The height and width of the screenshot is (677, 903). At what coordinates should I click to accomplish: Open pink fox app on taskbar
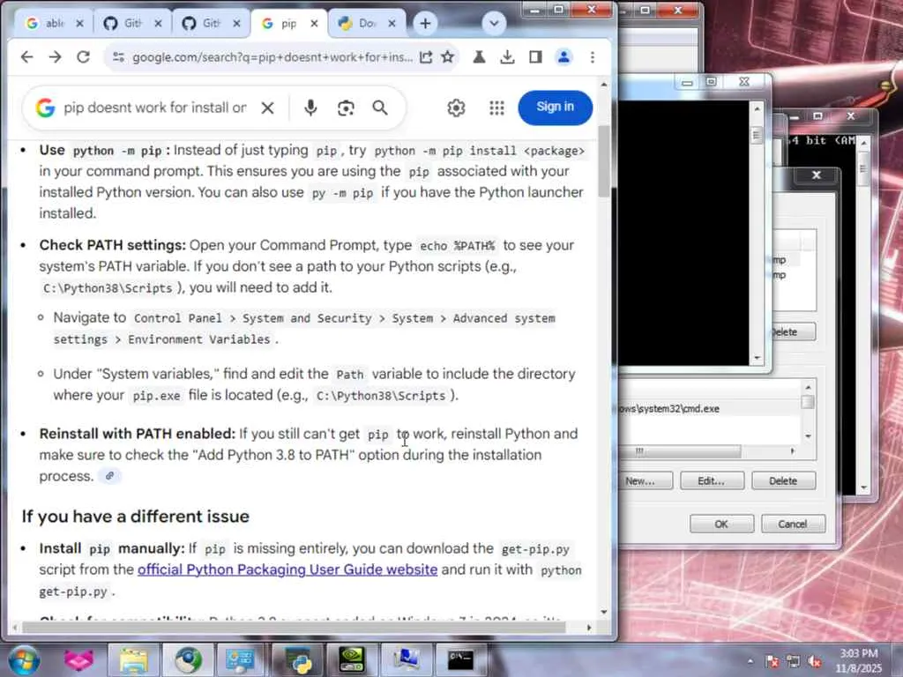click(78, 659)
